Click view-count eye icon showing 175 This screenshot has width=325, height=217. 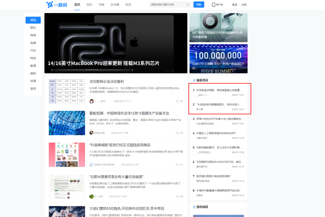tap(177, 165)
